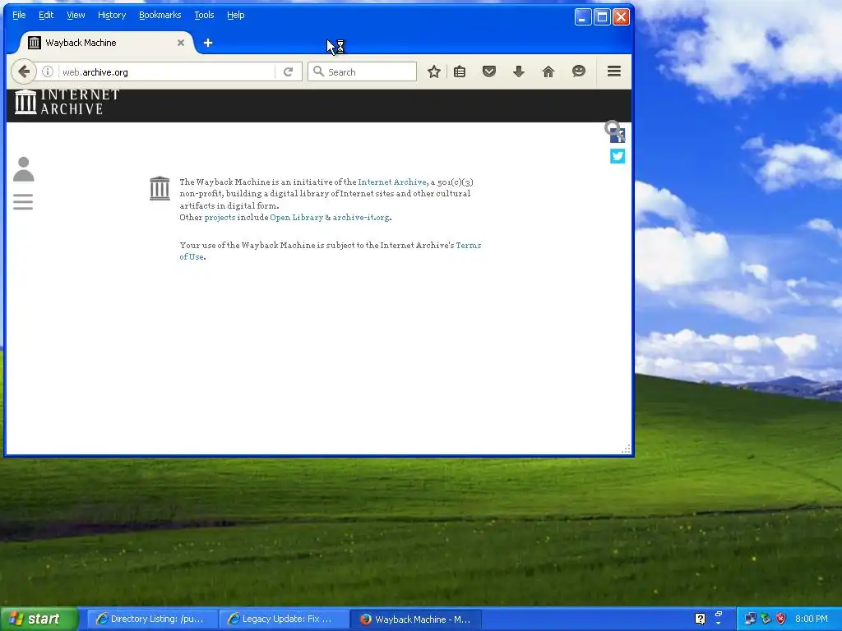Visit the Open Library link

pos(296,217)
